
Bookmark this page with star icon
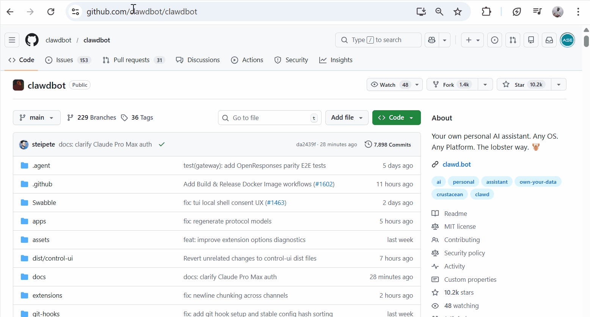458,12
